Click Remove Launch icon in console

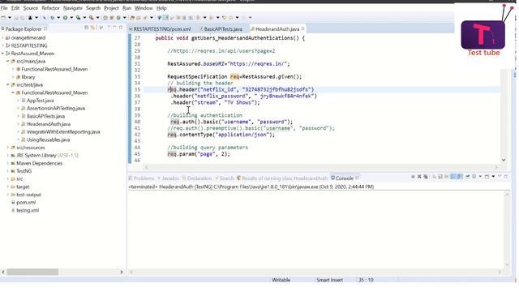pyautogui.click(x=419, y=177)
